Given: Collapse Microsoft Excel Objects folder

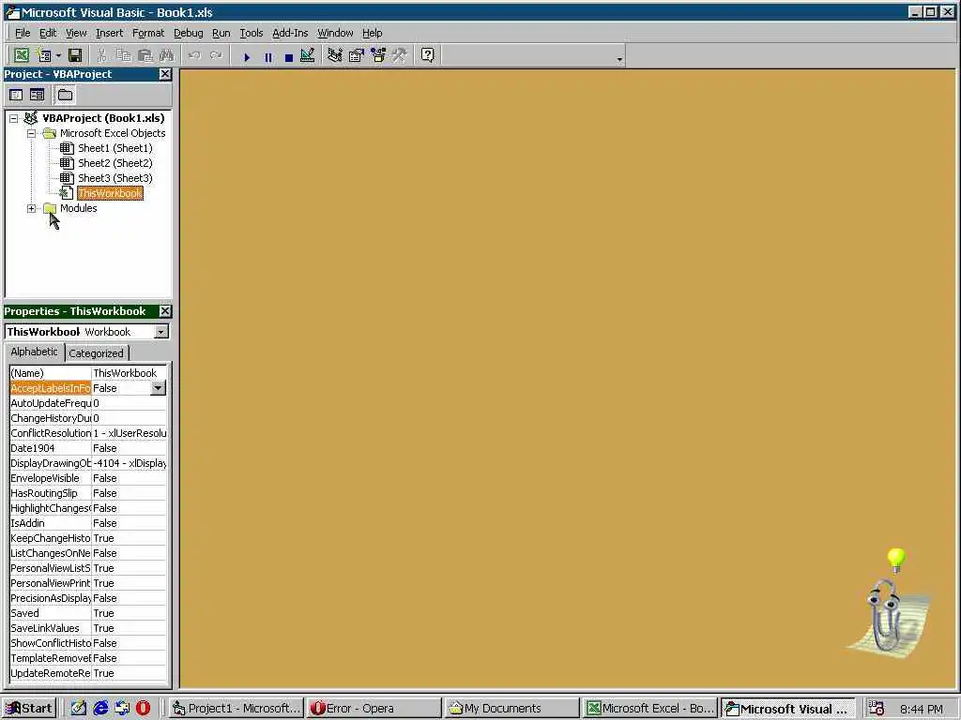Looking at the screenshot, I should click(x=31, y=133).
